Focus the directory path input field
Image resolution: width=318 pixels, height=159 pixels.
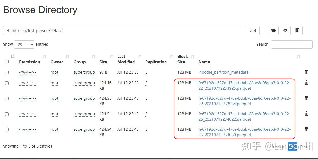pyautogui.click(x=125, y=30)
